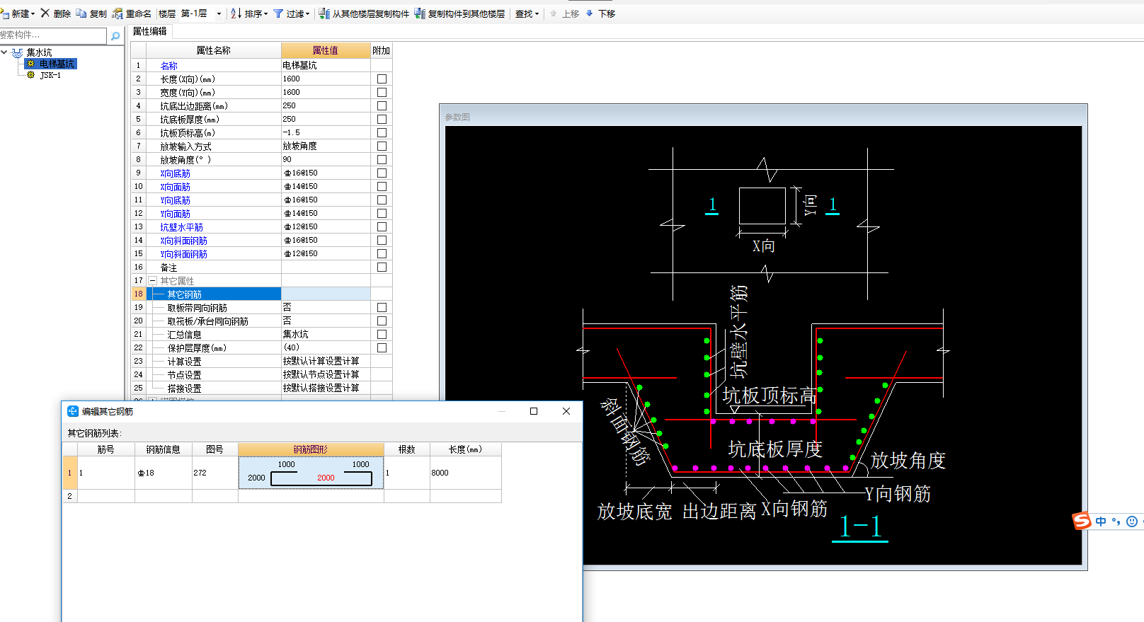The height and width of the screenshot is (622, 1144).
Task: Open the 过滤 dropdown arrow
Action: tap(307, 14)
